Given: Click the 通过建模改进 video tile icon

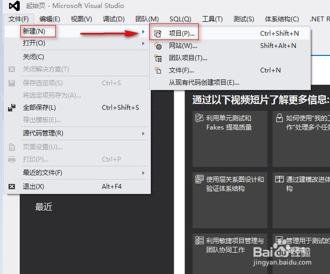Looking at the screenshot, I should [279, 179].
